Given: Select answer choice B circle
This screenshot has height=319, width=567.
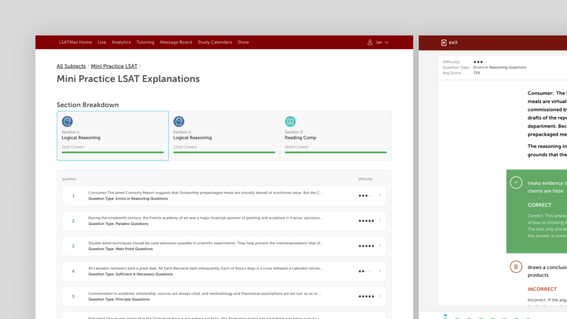Looking at the screenshot, I should coord(516,267).
